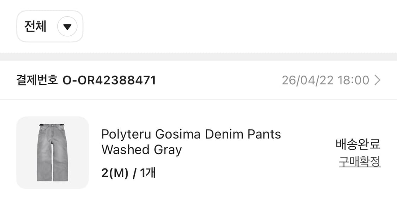Image resolution: width=397 pixels, height=201 pixels.
Task: Click the Washed Gray text line
Action: tap(142, 150)
